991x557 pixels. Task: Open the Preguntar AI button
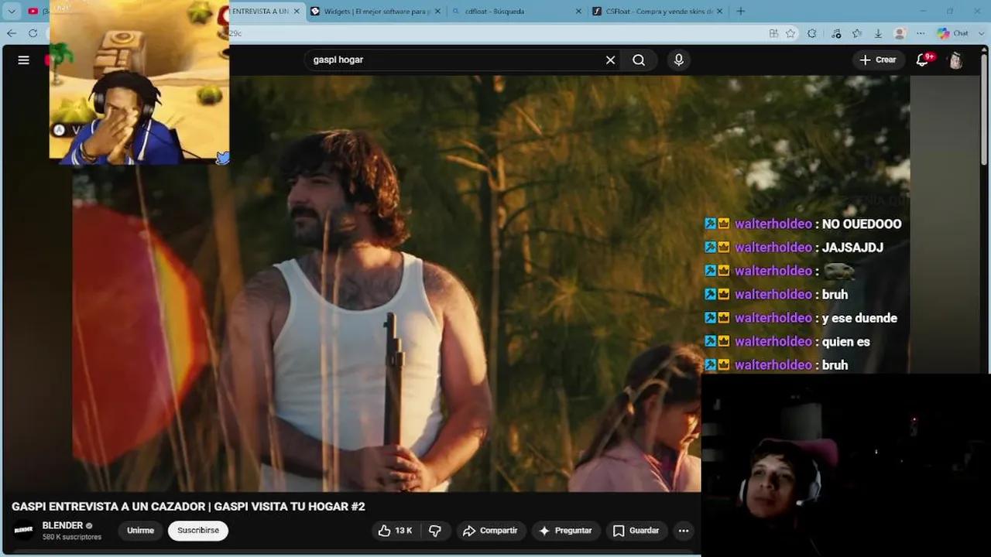click(566, 531)
